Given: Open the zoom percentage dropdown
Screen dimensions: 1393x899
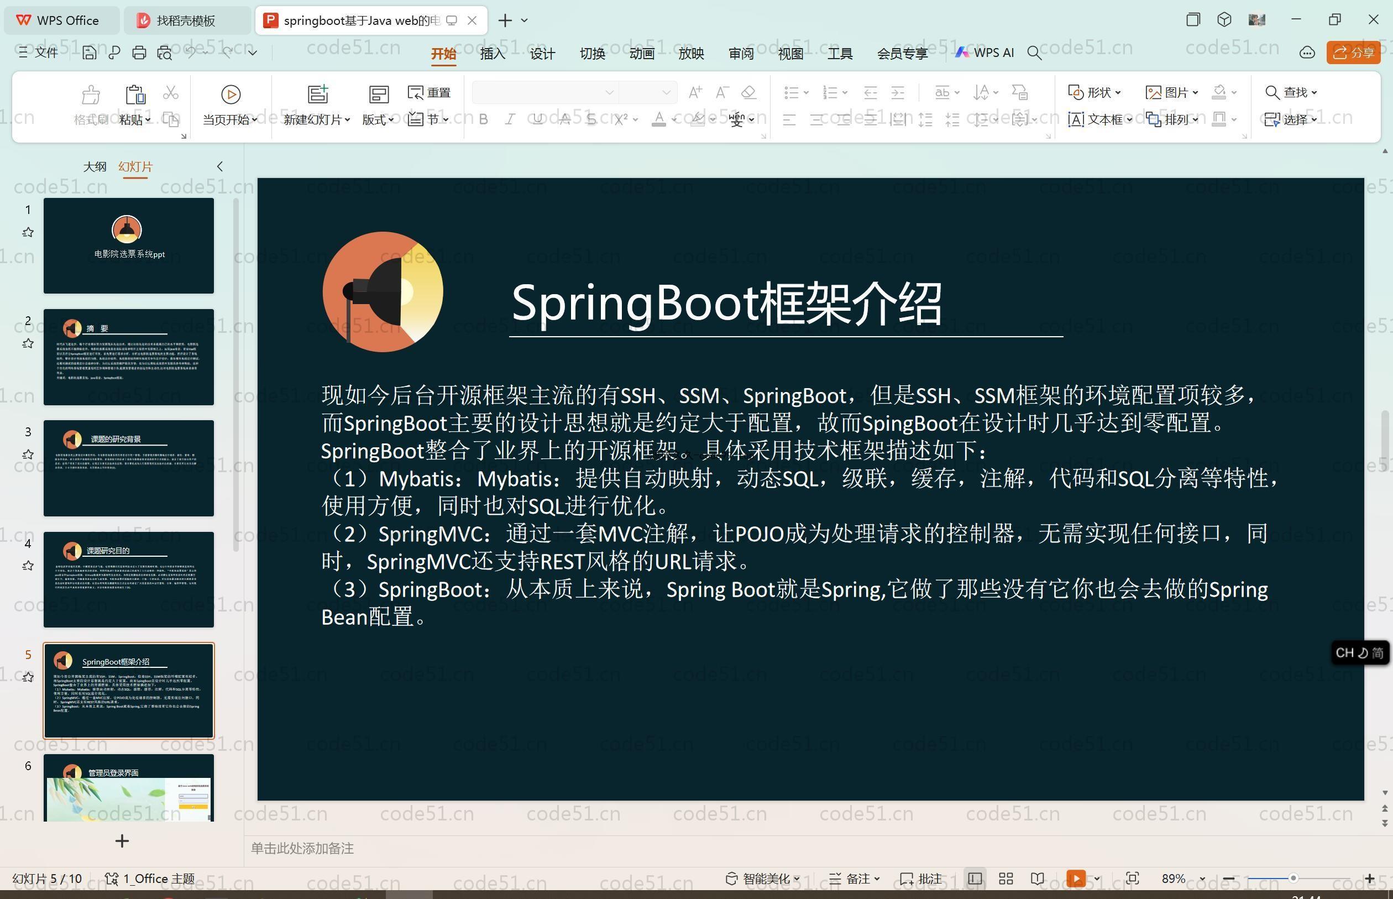Looking at the screenshot, I should pyautogui.click(x=1202, y=879).
